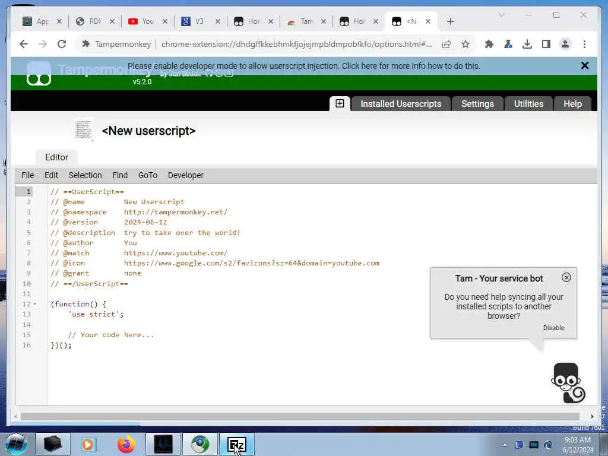608x456 pixels.
Task: Open the Installed Userscripts tab
Action: (401, 104)
